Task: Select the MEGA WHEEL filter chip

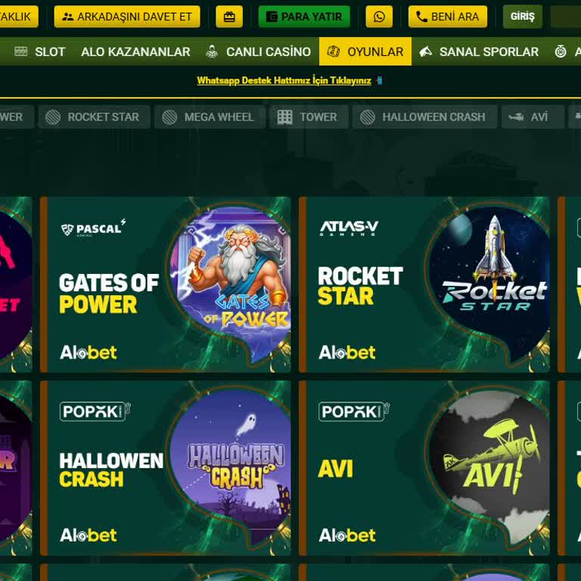Action: [210, 117]
